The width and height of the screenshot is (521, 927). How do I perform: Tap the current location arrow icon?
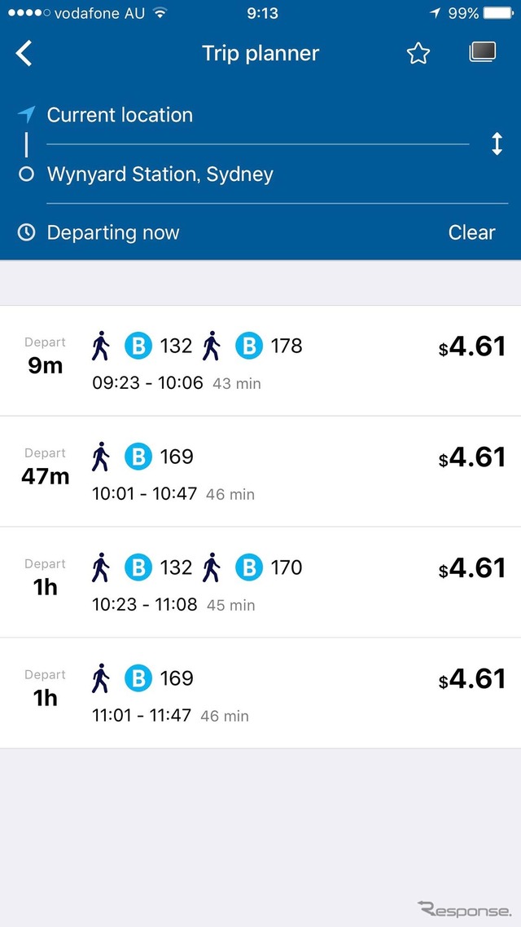[x=27, y=115]
